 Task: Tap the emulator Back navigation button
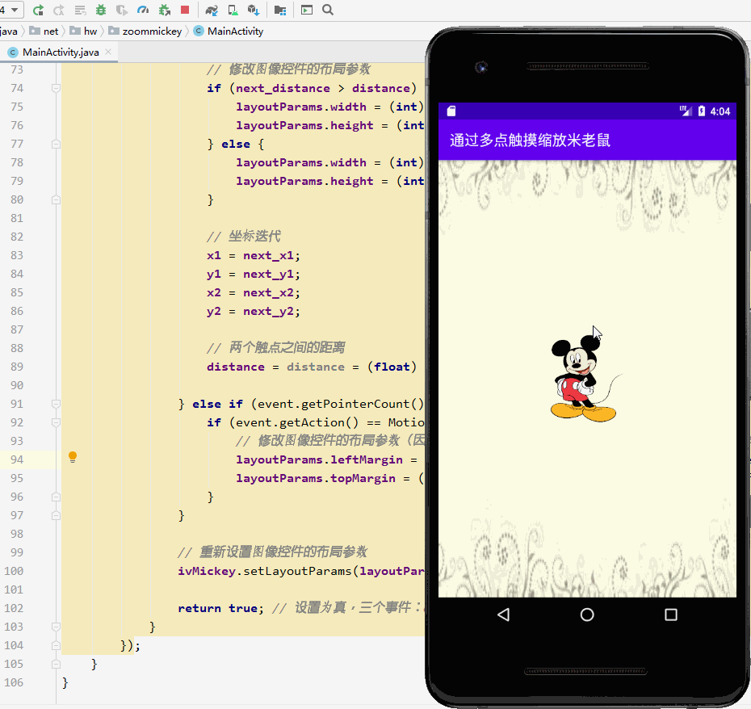(x=503, y=615)
